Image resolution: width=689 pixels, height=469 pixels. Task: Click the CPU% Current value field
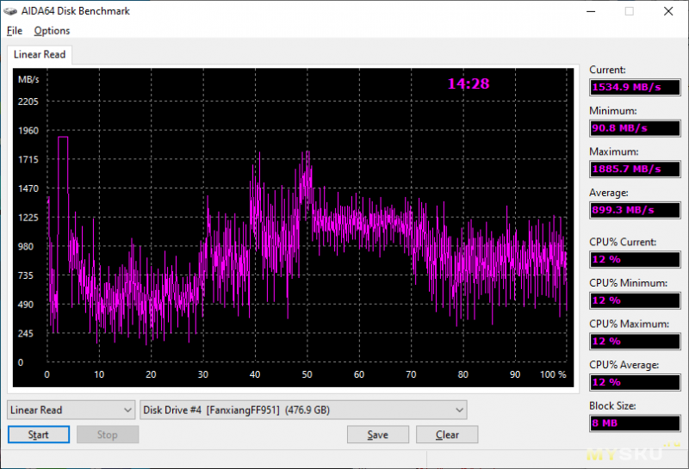point(635,260)
